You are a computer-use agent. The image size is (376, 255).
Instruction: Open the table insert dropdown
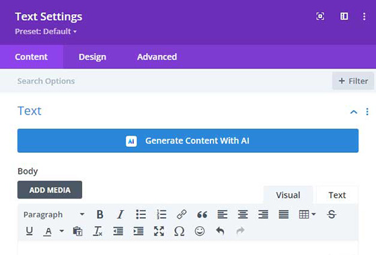tap(307, 214)
